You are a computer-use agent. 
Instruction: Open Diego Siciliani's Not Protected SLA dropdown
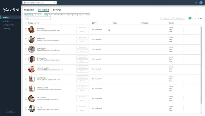pos(97,49)
